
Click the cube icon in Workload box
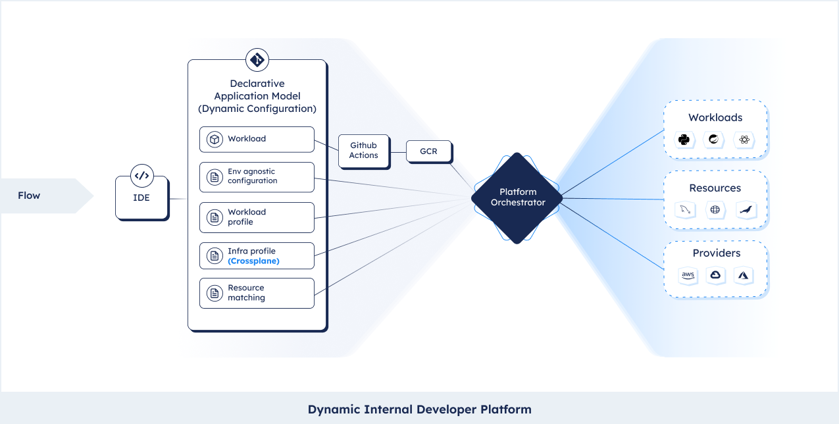(214, 140)
